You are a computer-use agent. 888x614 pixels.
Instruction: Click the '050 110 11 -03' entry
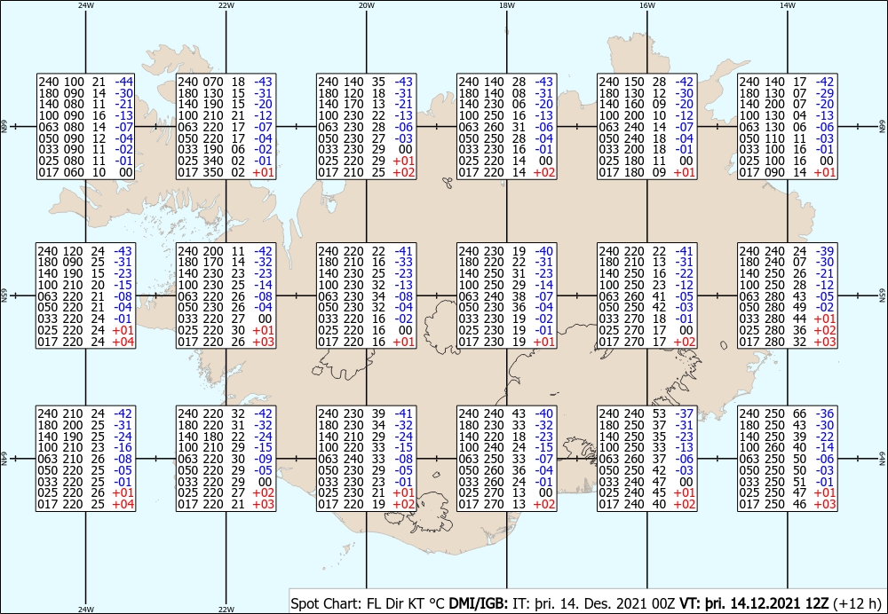click(x=788, y=138)
